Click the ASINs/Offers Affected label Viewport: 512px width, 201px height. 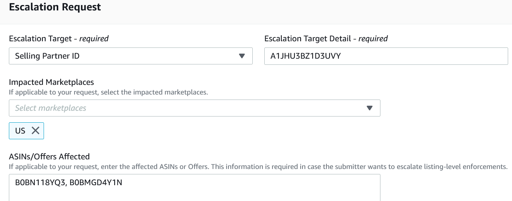[49, 157]
